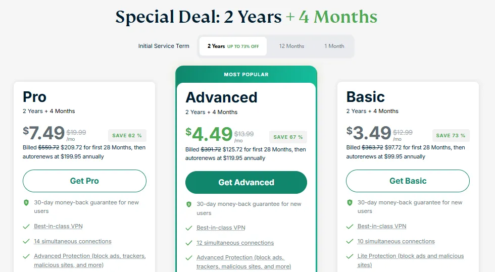495x272 pixels.
Task: Click the Pro plan money-back shield icon
Action: point(26,203)
